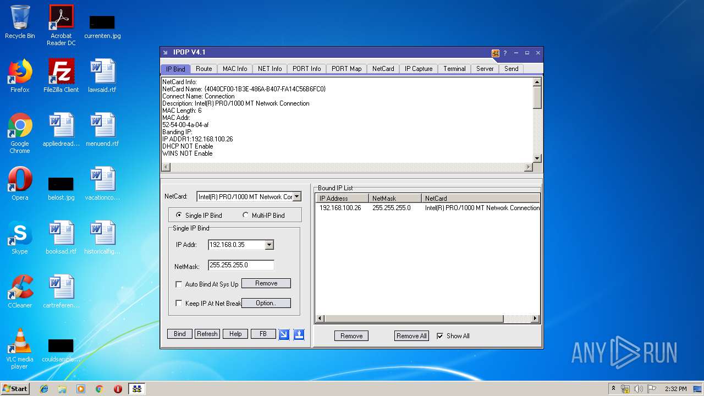Open Internet Explorer in the taskbar
Screen dimensions: 704x396
44,389
